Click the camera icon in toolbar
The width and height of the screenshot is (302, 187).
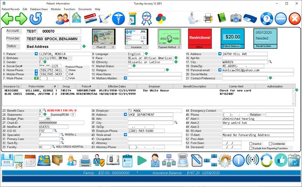[236, 18]
